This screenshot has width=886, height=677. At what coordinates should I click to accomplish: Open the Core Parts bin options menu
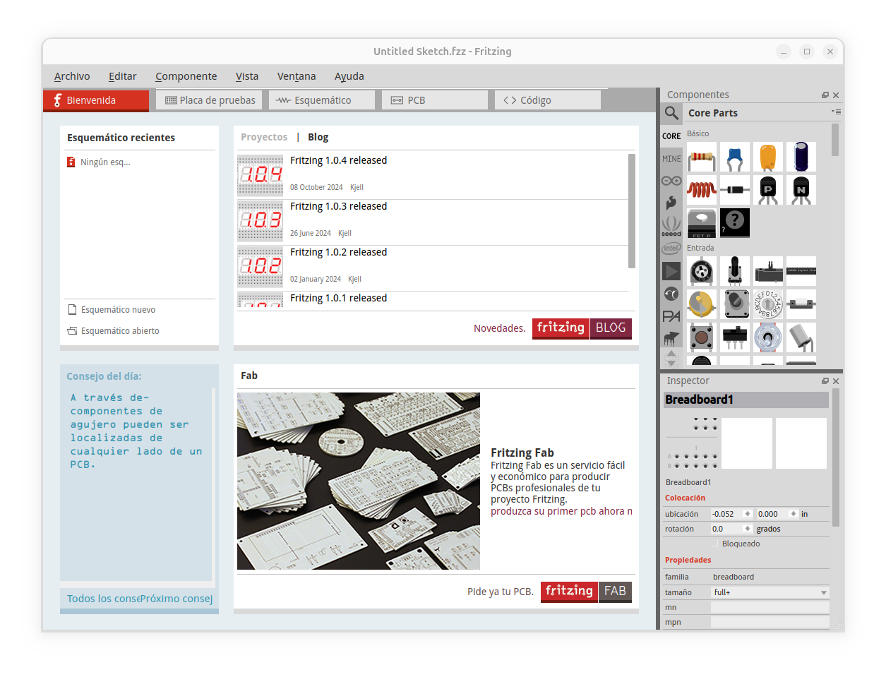pyautogui.click(x=836, y=112)
